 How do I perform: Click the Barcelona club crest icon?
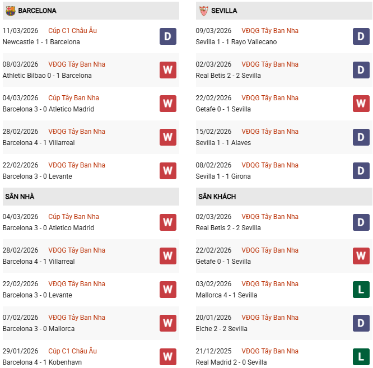coord(10,11)
